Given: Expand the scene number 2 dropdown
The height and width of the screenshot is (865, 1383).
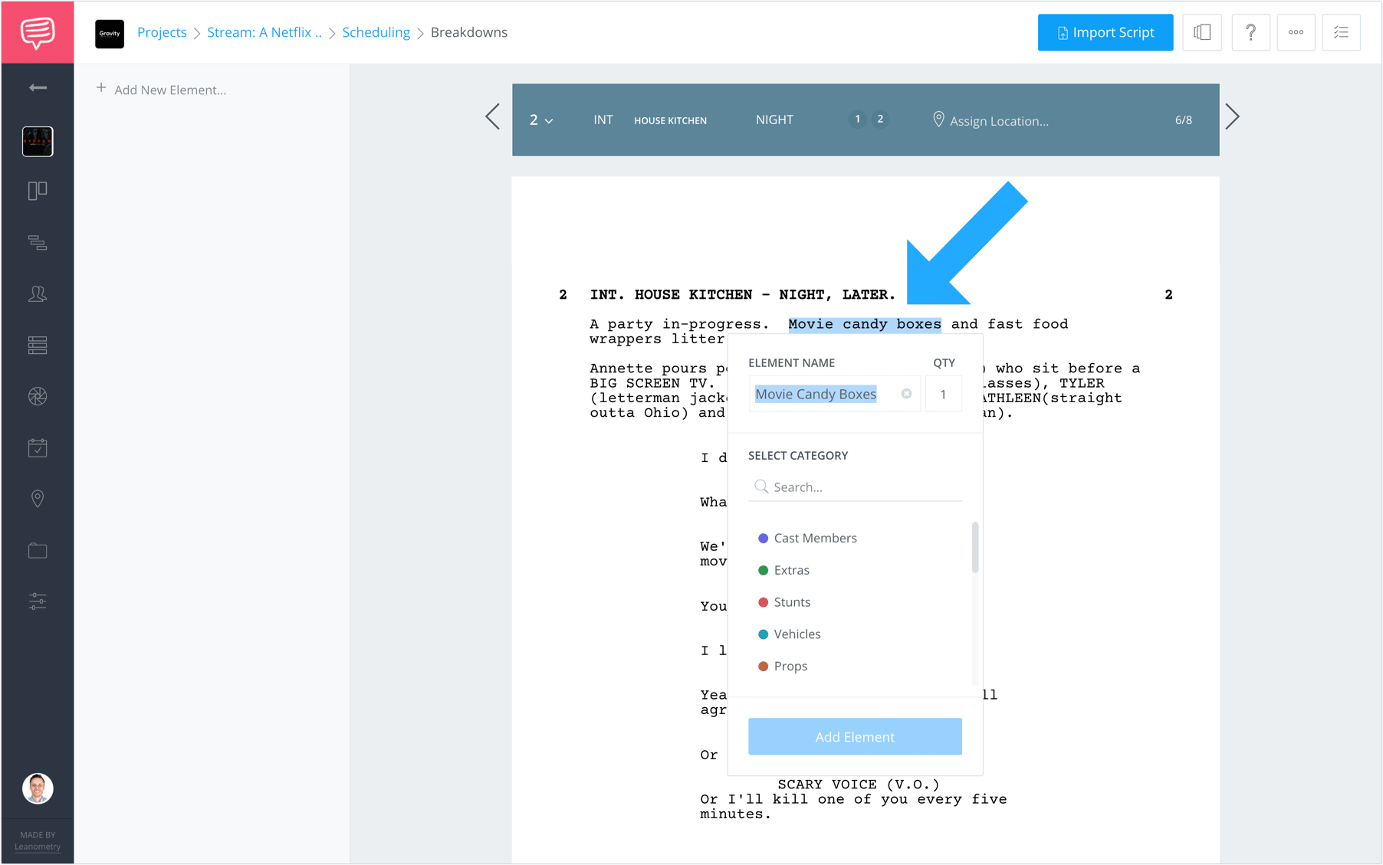Looking at the screenshot, I should (x=541, y=120).
